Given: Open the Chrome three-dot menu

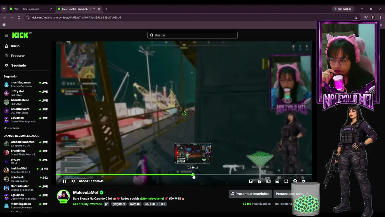Looking at the screenshot, I should [x=380, y=17].
